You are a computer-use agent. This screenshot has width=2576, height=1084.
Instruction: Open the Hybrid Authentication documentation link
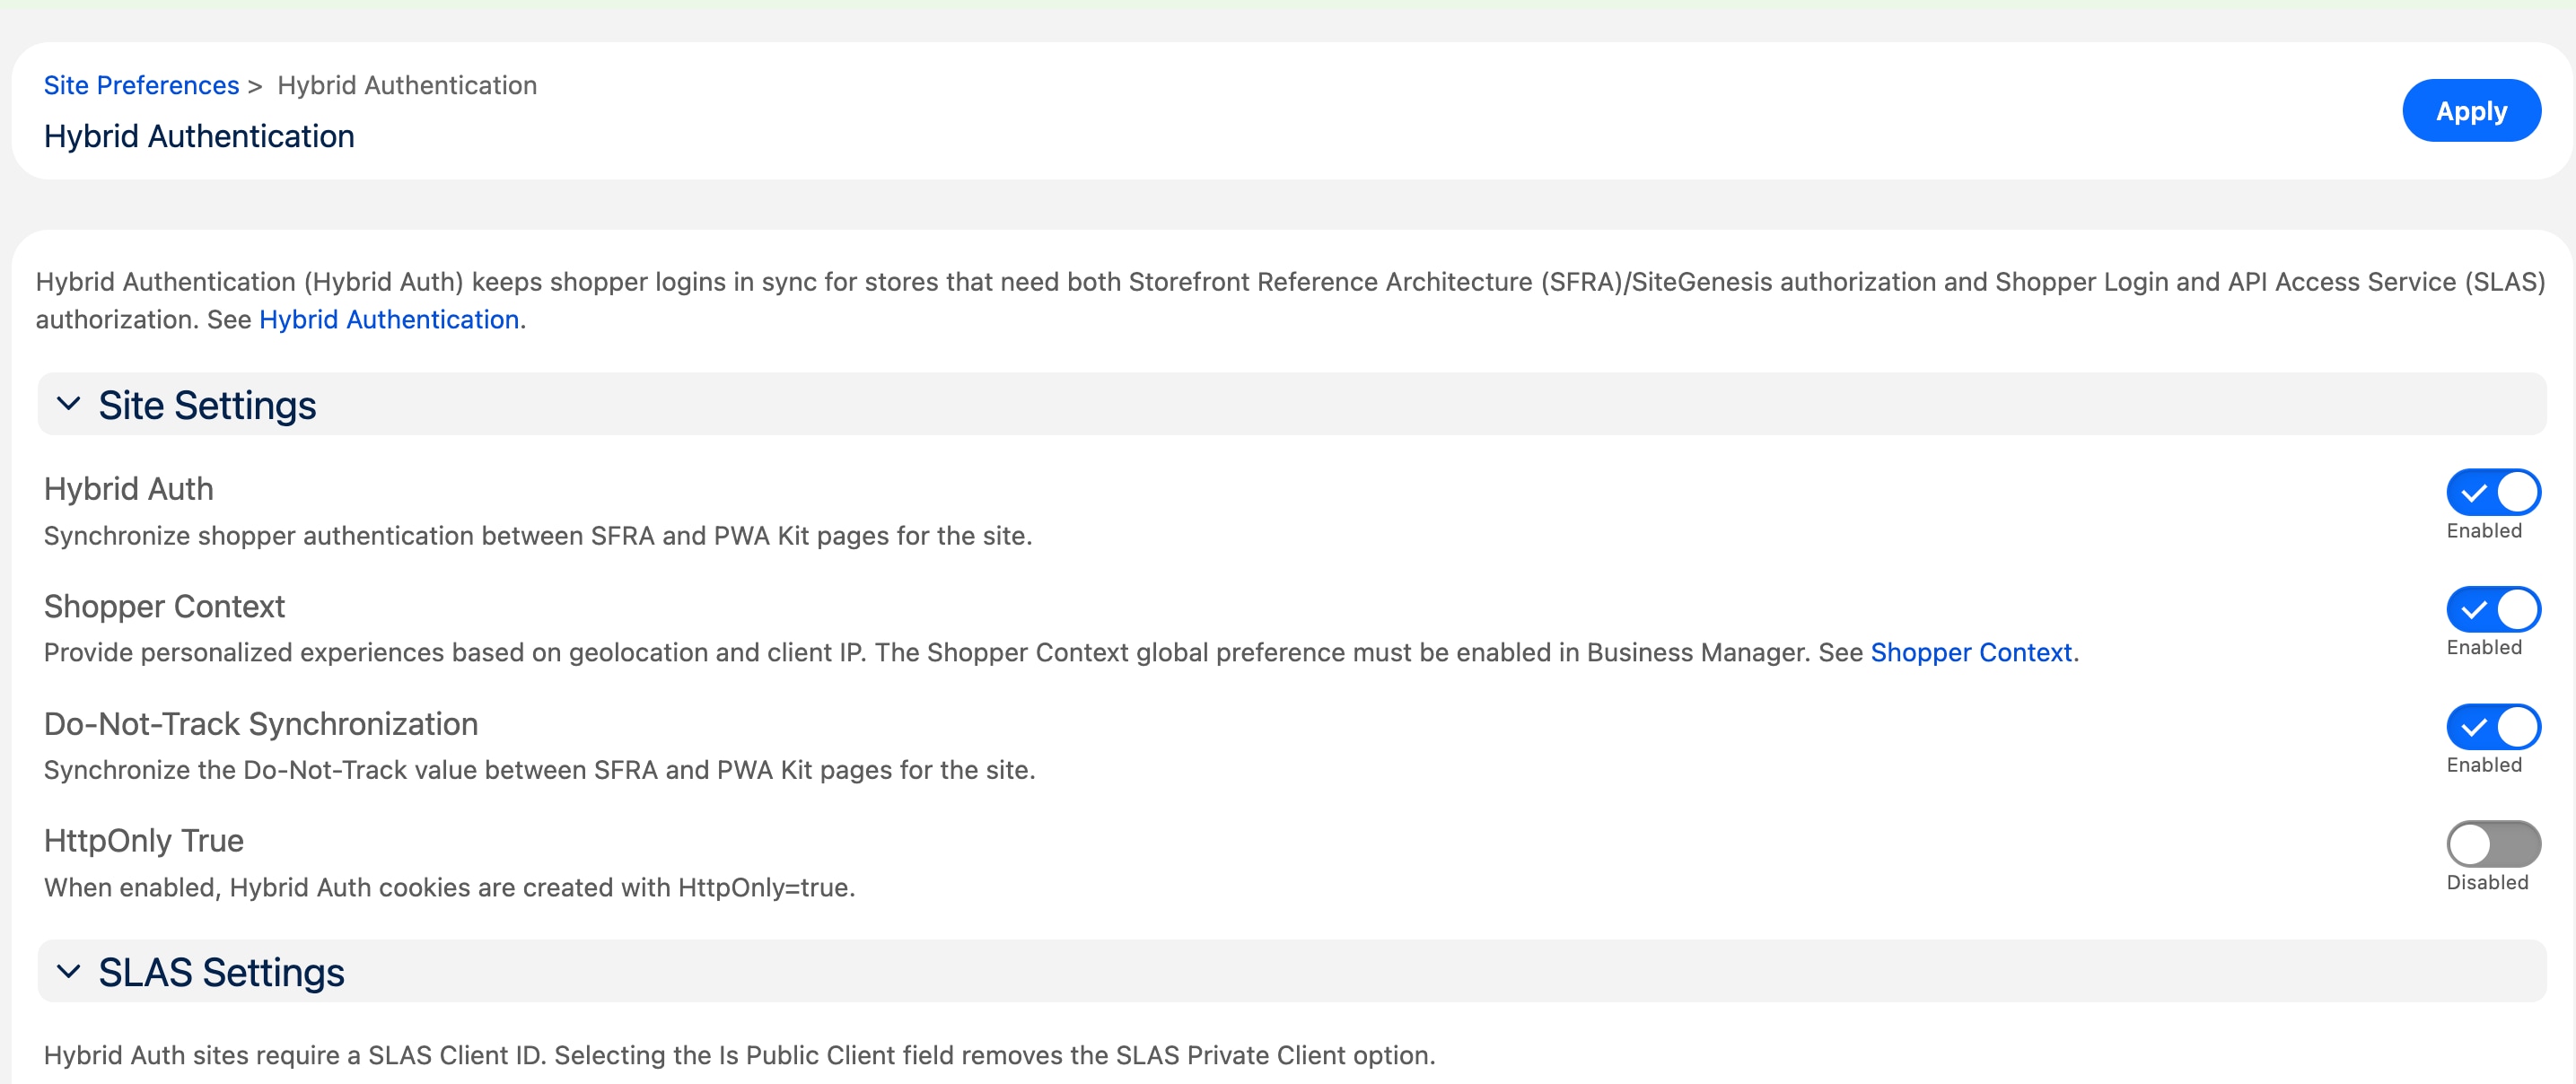click(389, 319)
